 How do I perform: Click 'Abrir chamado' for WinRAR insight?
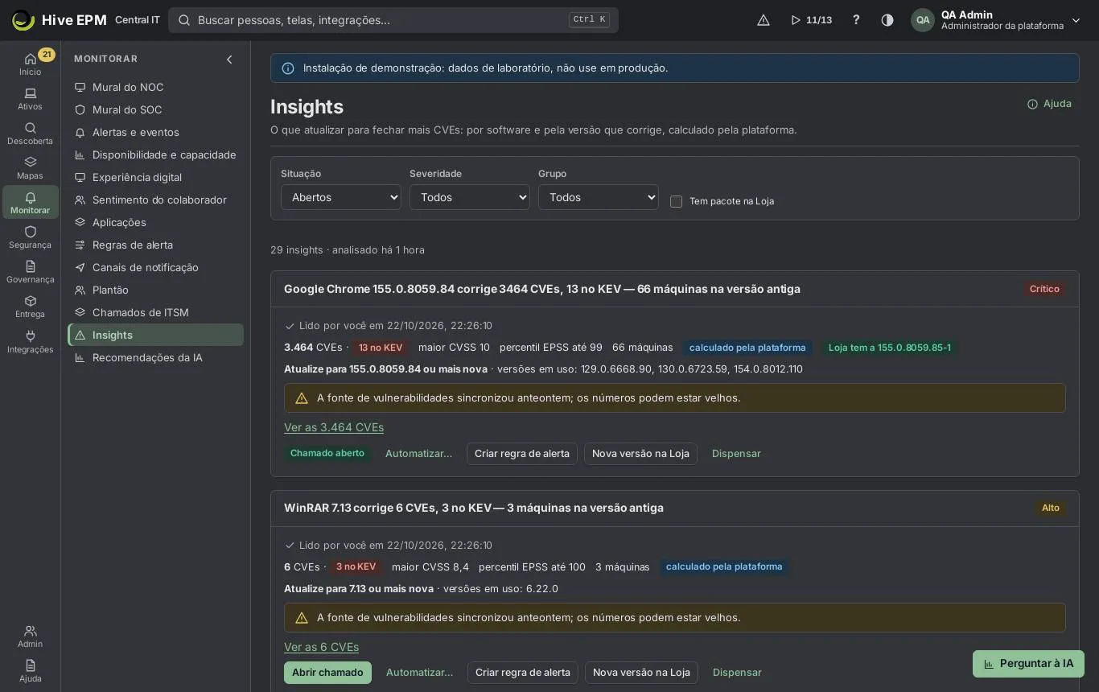[327, 673]
